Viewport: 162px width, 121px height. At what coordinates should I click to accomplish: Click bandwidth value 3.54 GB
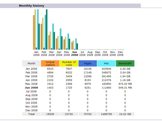[125, 73]
